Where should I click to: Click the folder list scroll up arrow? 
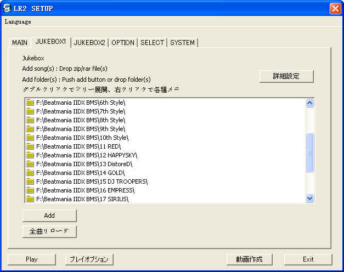[x=309, y=103]
